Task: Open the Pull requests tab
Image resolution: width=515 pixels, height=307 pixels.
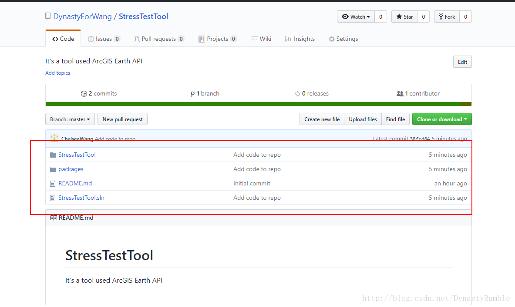Action: 159,39
